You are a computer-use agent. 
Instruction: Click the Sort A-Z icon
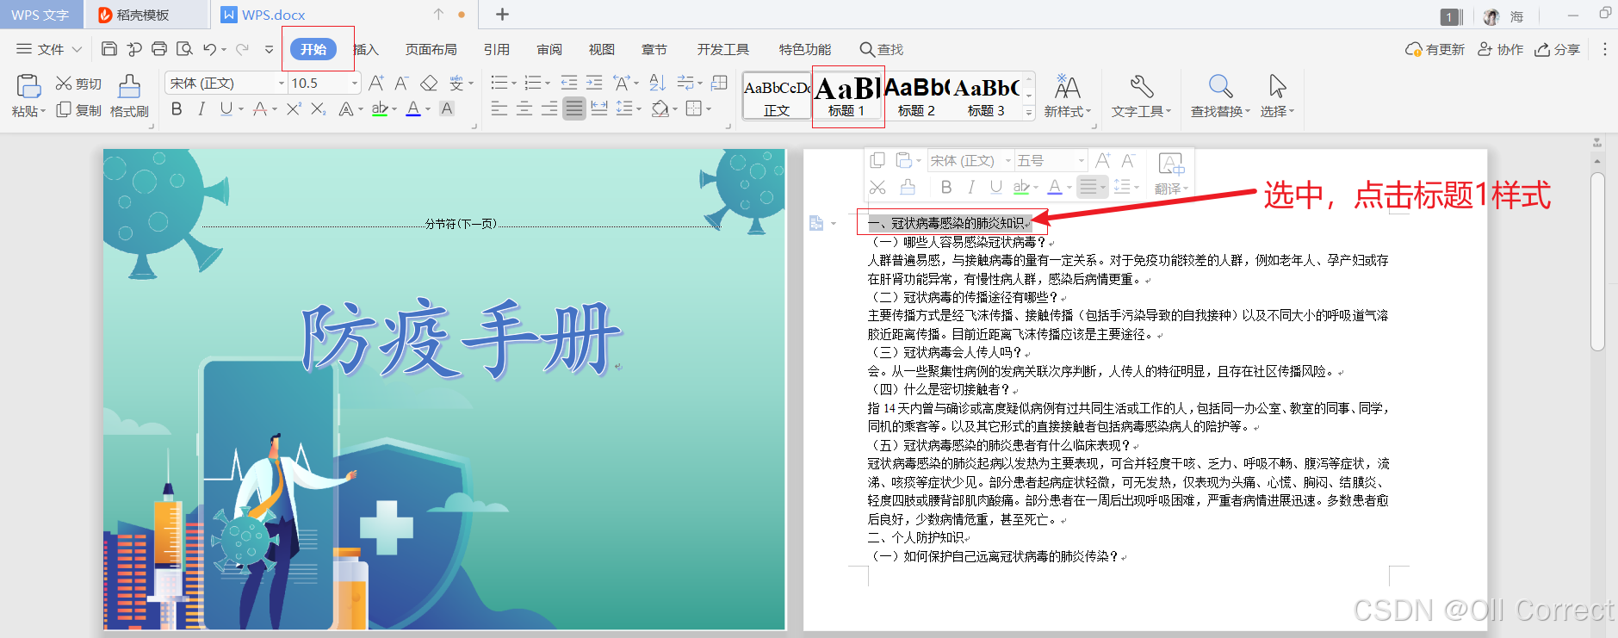pos(657,83)
